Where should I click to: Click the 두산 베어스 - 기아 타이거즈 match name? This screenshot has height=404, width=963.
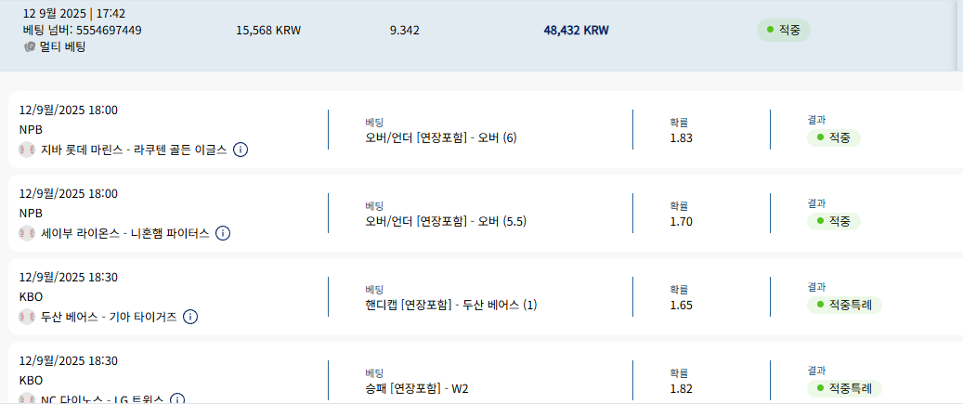[x=109, y=317]
